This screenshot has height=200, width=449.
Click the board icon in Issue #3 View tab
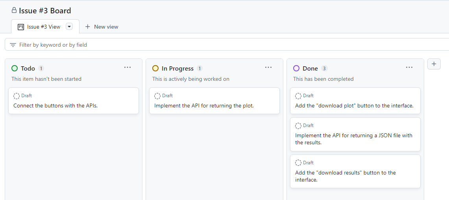point(20,27)
